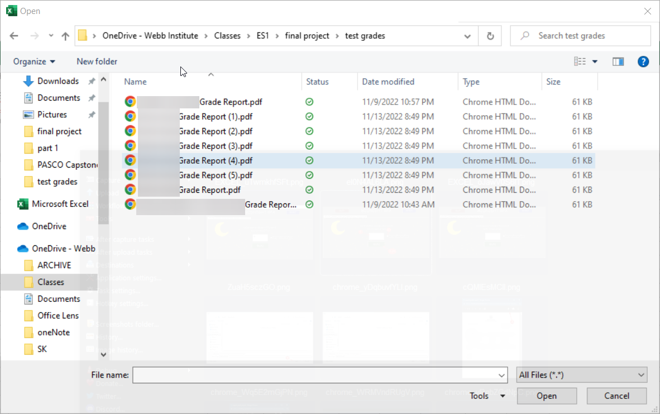Click the Up one level arrow
Viewport: 660px width, 414px height.
65,36
